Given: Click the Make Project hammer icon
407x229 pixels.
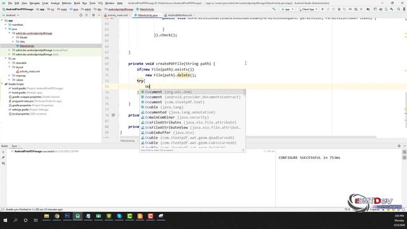Looking at the screenshot, I should (x=274, y=10).
